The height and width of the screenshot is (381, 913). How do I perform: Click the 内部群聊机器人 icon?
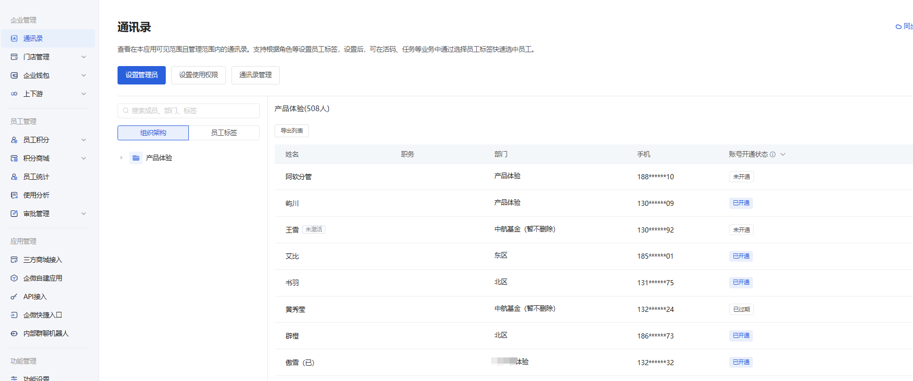pyautogui.click(x=14, y=333)
